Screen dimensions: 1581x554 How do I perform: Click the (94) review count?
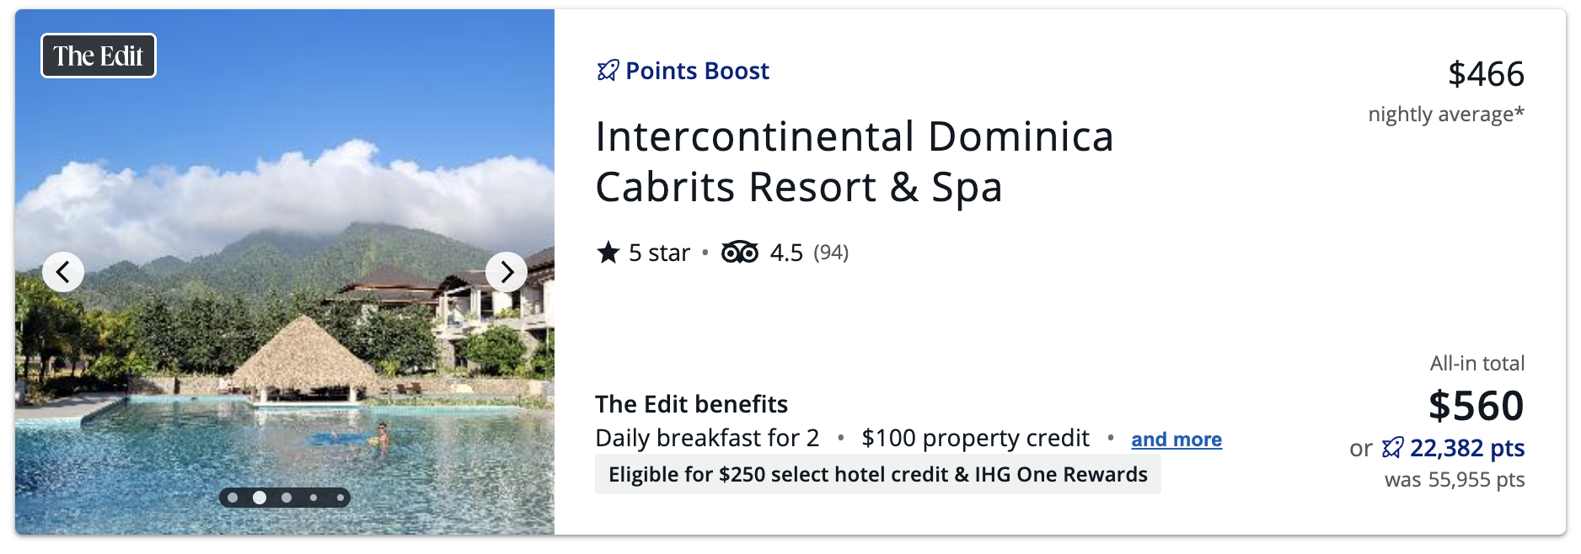831,253
